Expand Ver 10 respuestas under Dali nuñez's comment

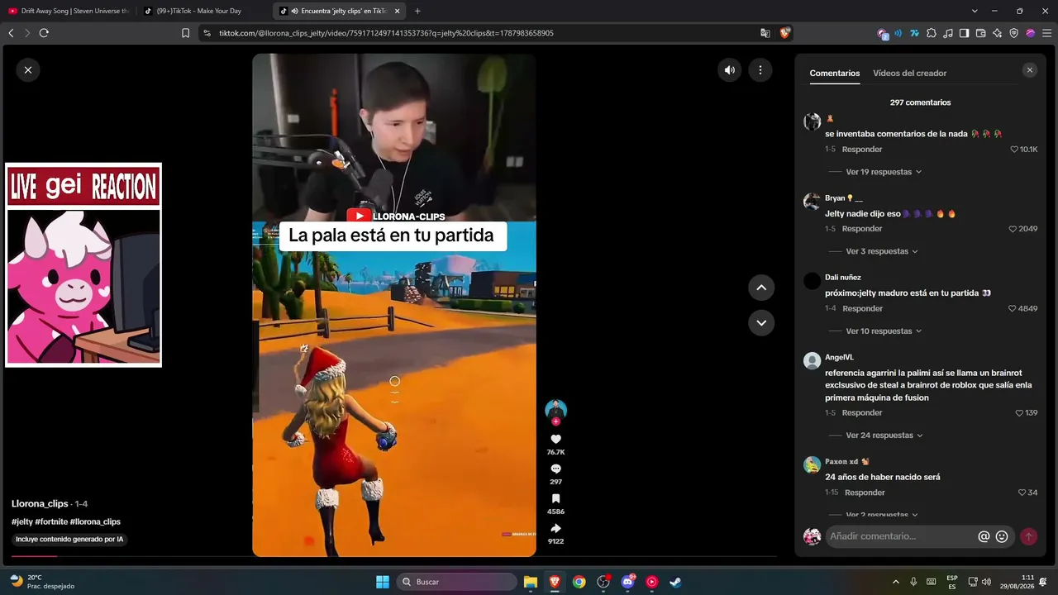[x=884, y=331]
